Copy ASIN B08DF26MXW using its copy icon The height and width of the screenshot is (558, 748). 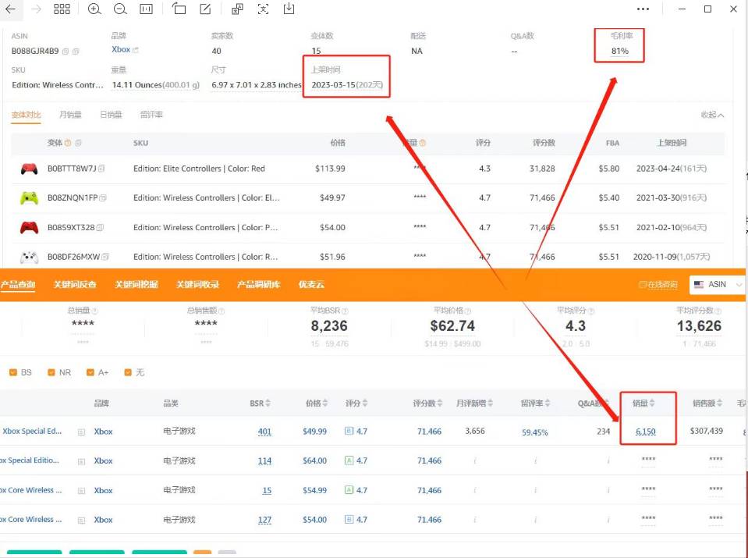(x=105, y=257)
